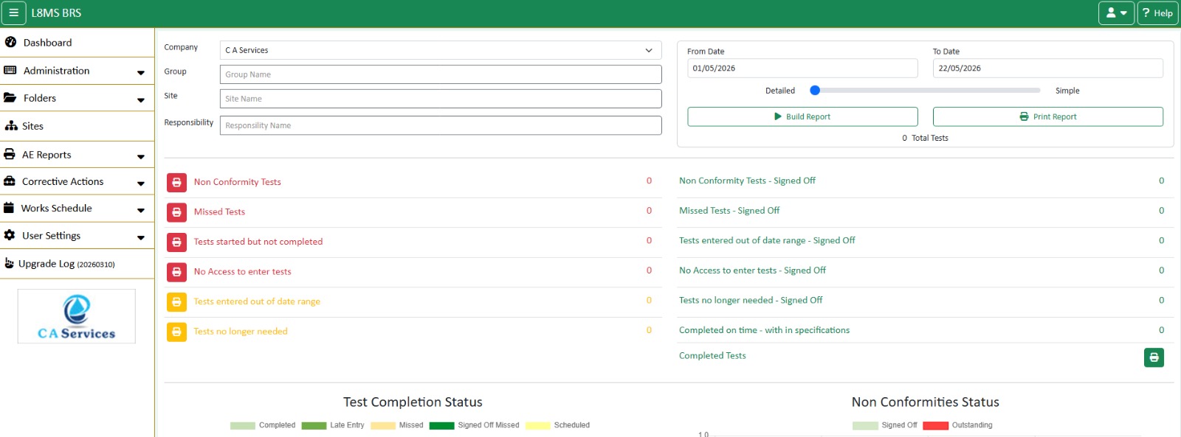
Task: Click the From Date field
Action: pyautogui.click(x=802, y=68)
